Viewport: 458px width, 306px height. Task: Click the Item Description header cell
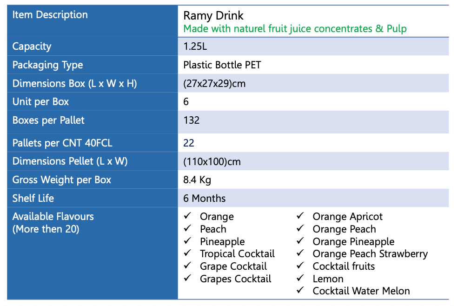[50, 15]
